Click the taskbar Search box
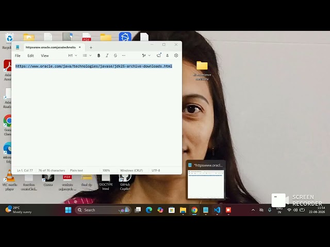 (x=103, y=210)
